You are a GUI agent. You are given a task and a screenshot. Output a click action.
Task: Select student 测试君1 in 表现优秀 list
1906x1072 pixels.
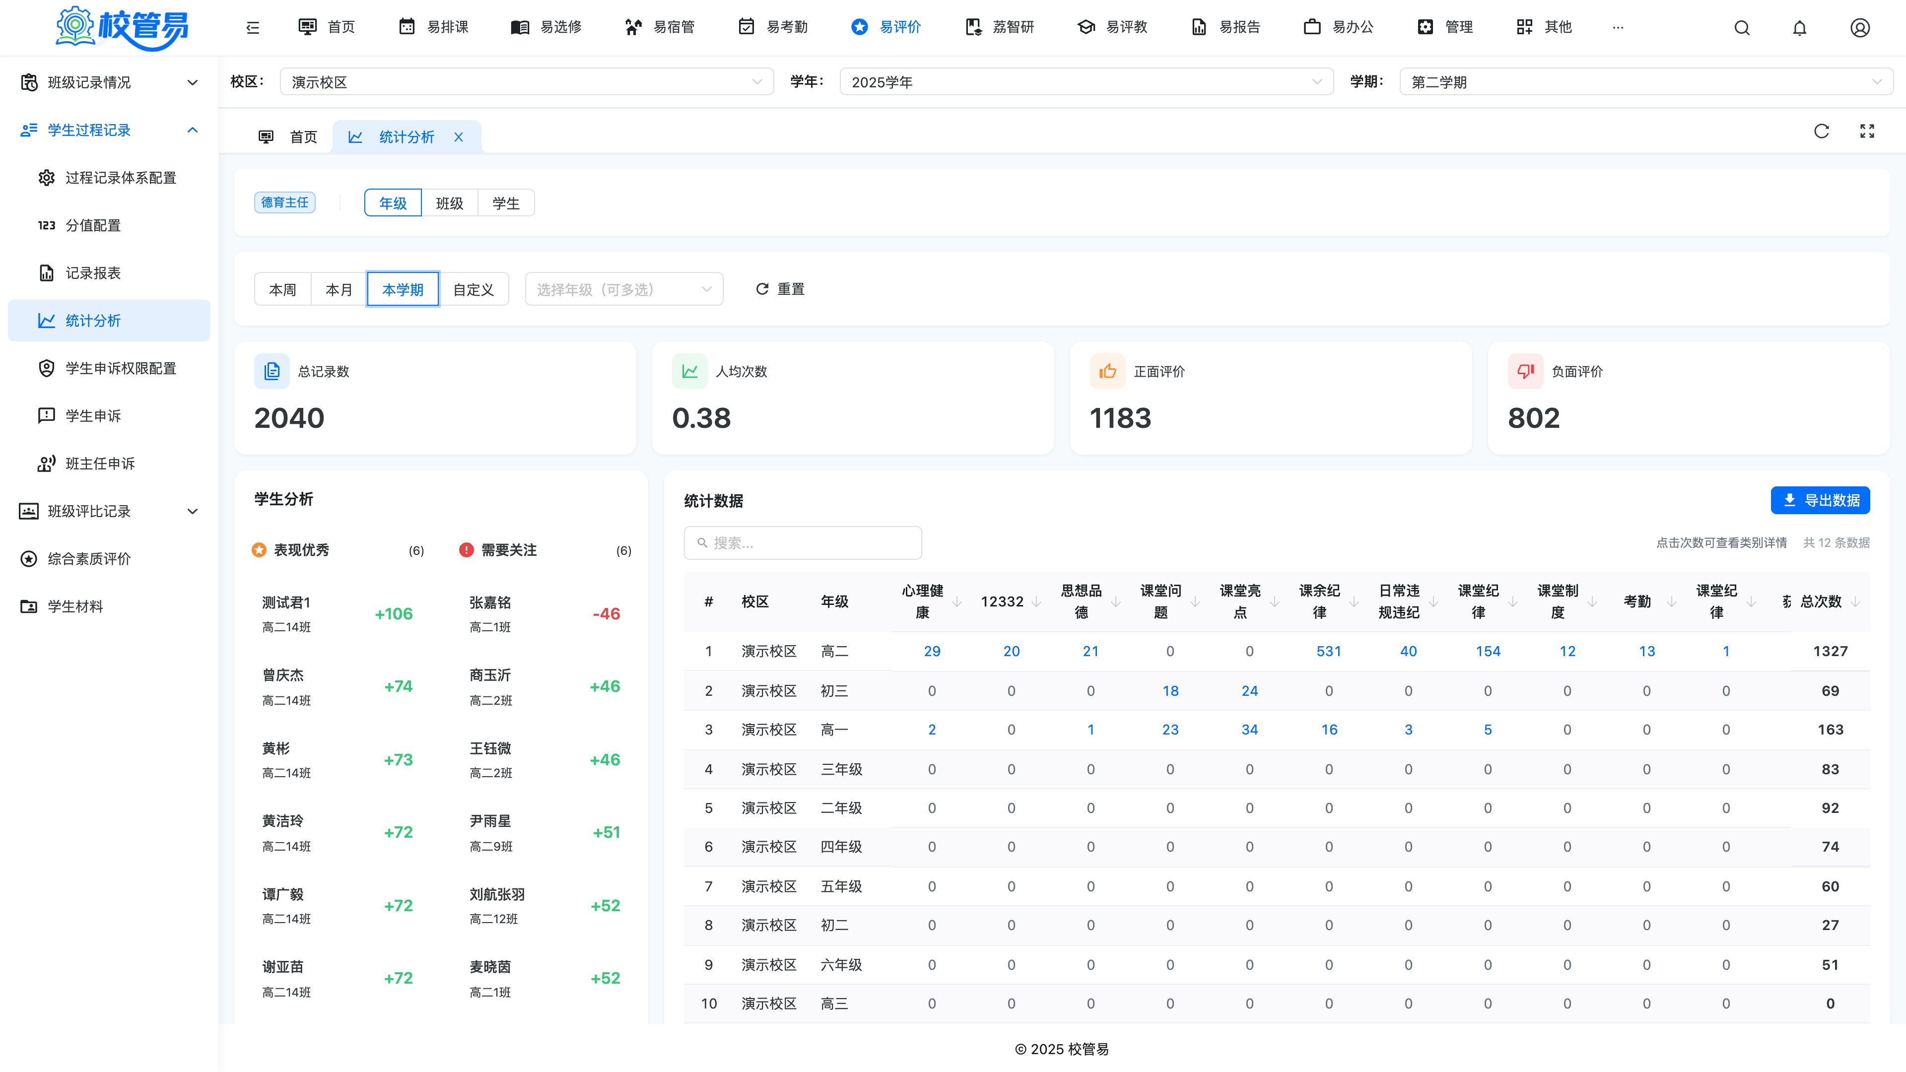338,614
